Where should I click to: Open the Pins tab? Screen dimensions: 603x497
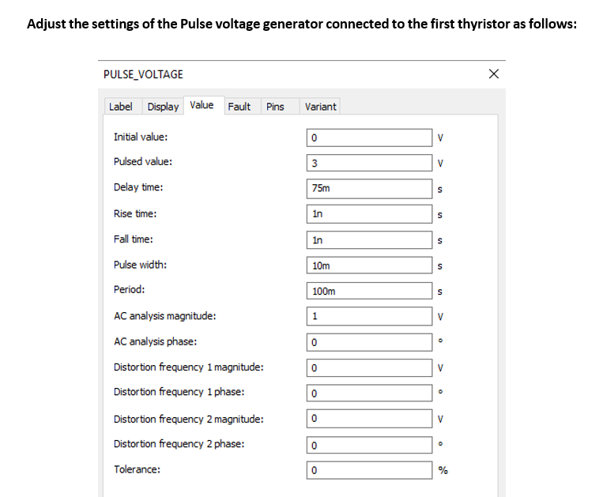[275, 107]
